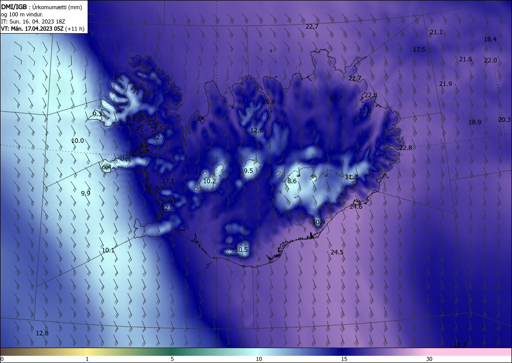Click the 10.9 value on the map
512x363 pixels.
pos(318,222)
